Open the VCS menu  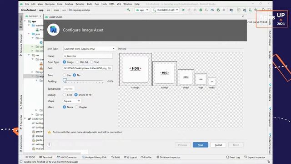tap(119, 4)
